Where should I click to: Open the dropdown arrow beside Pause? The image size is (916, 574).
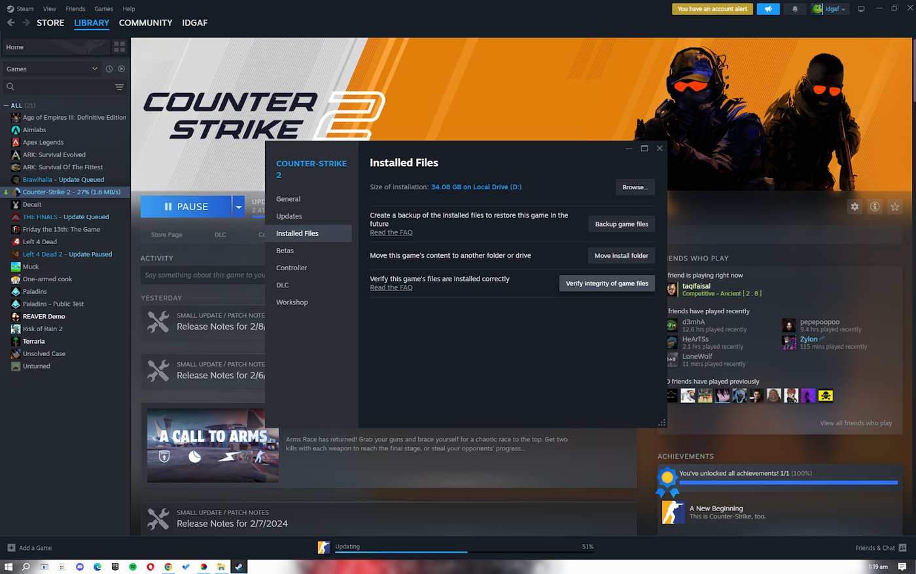[239, 207]
